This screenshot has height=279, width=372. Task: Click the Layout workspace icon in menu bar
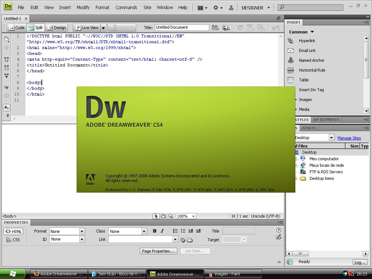point(202,8)
